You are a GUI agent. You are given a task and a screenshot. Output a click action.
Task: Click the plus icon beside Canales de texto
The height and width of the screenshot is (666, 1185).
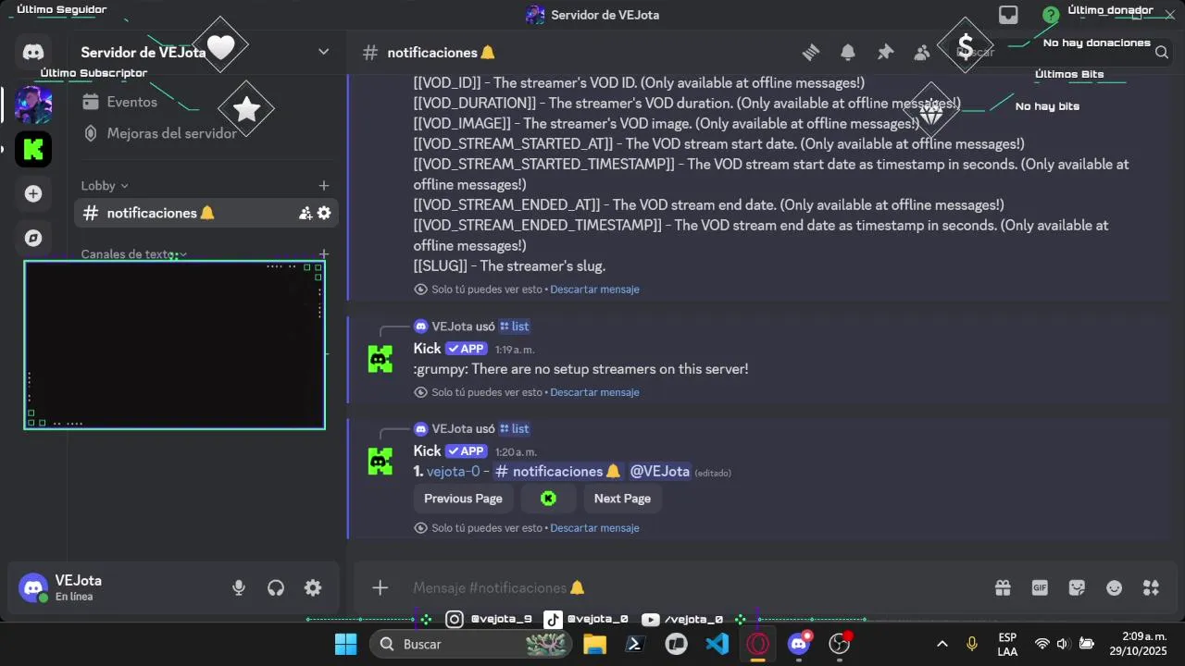pos(324,253)
